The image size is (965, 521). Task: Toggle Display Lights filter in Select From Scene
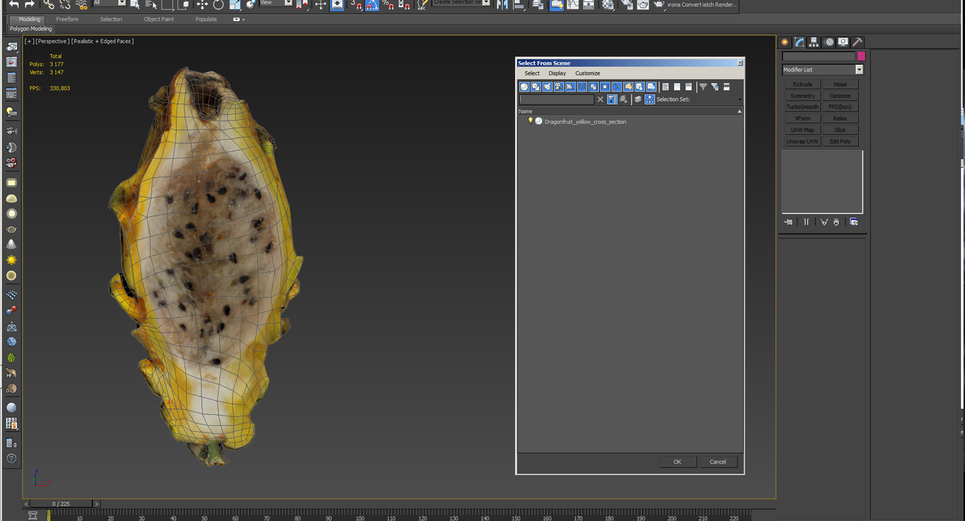click(x=547, y=87)
